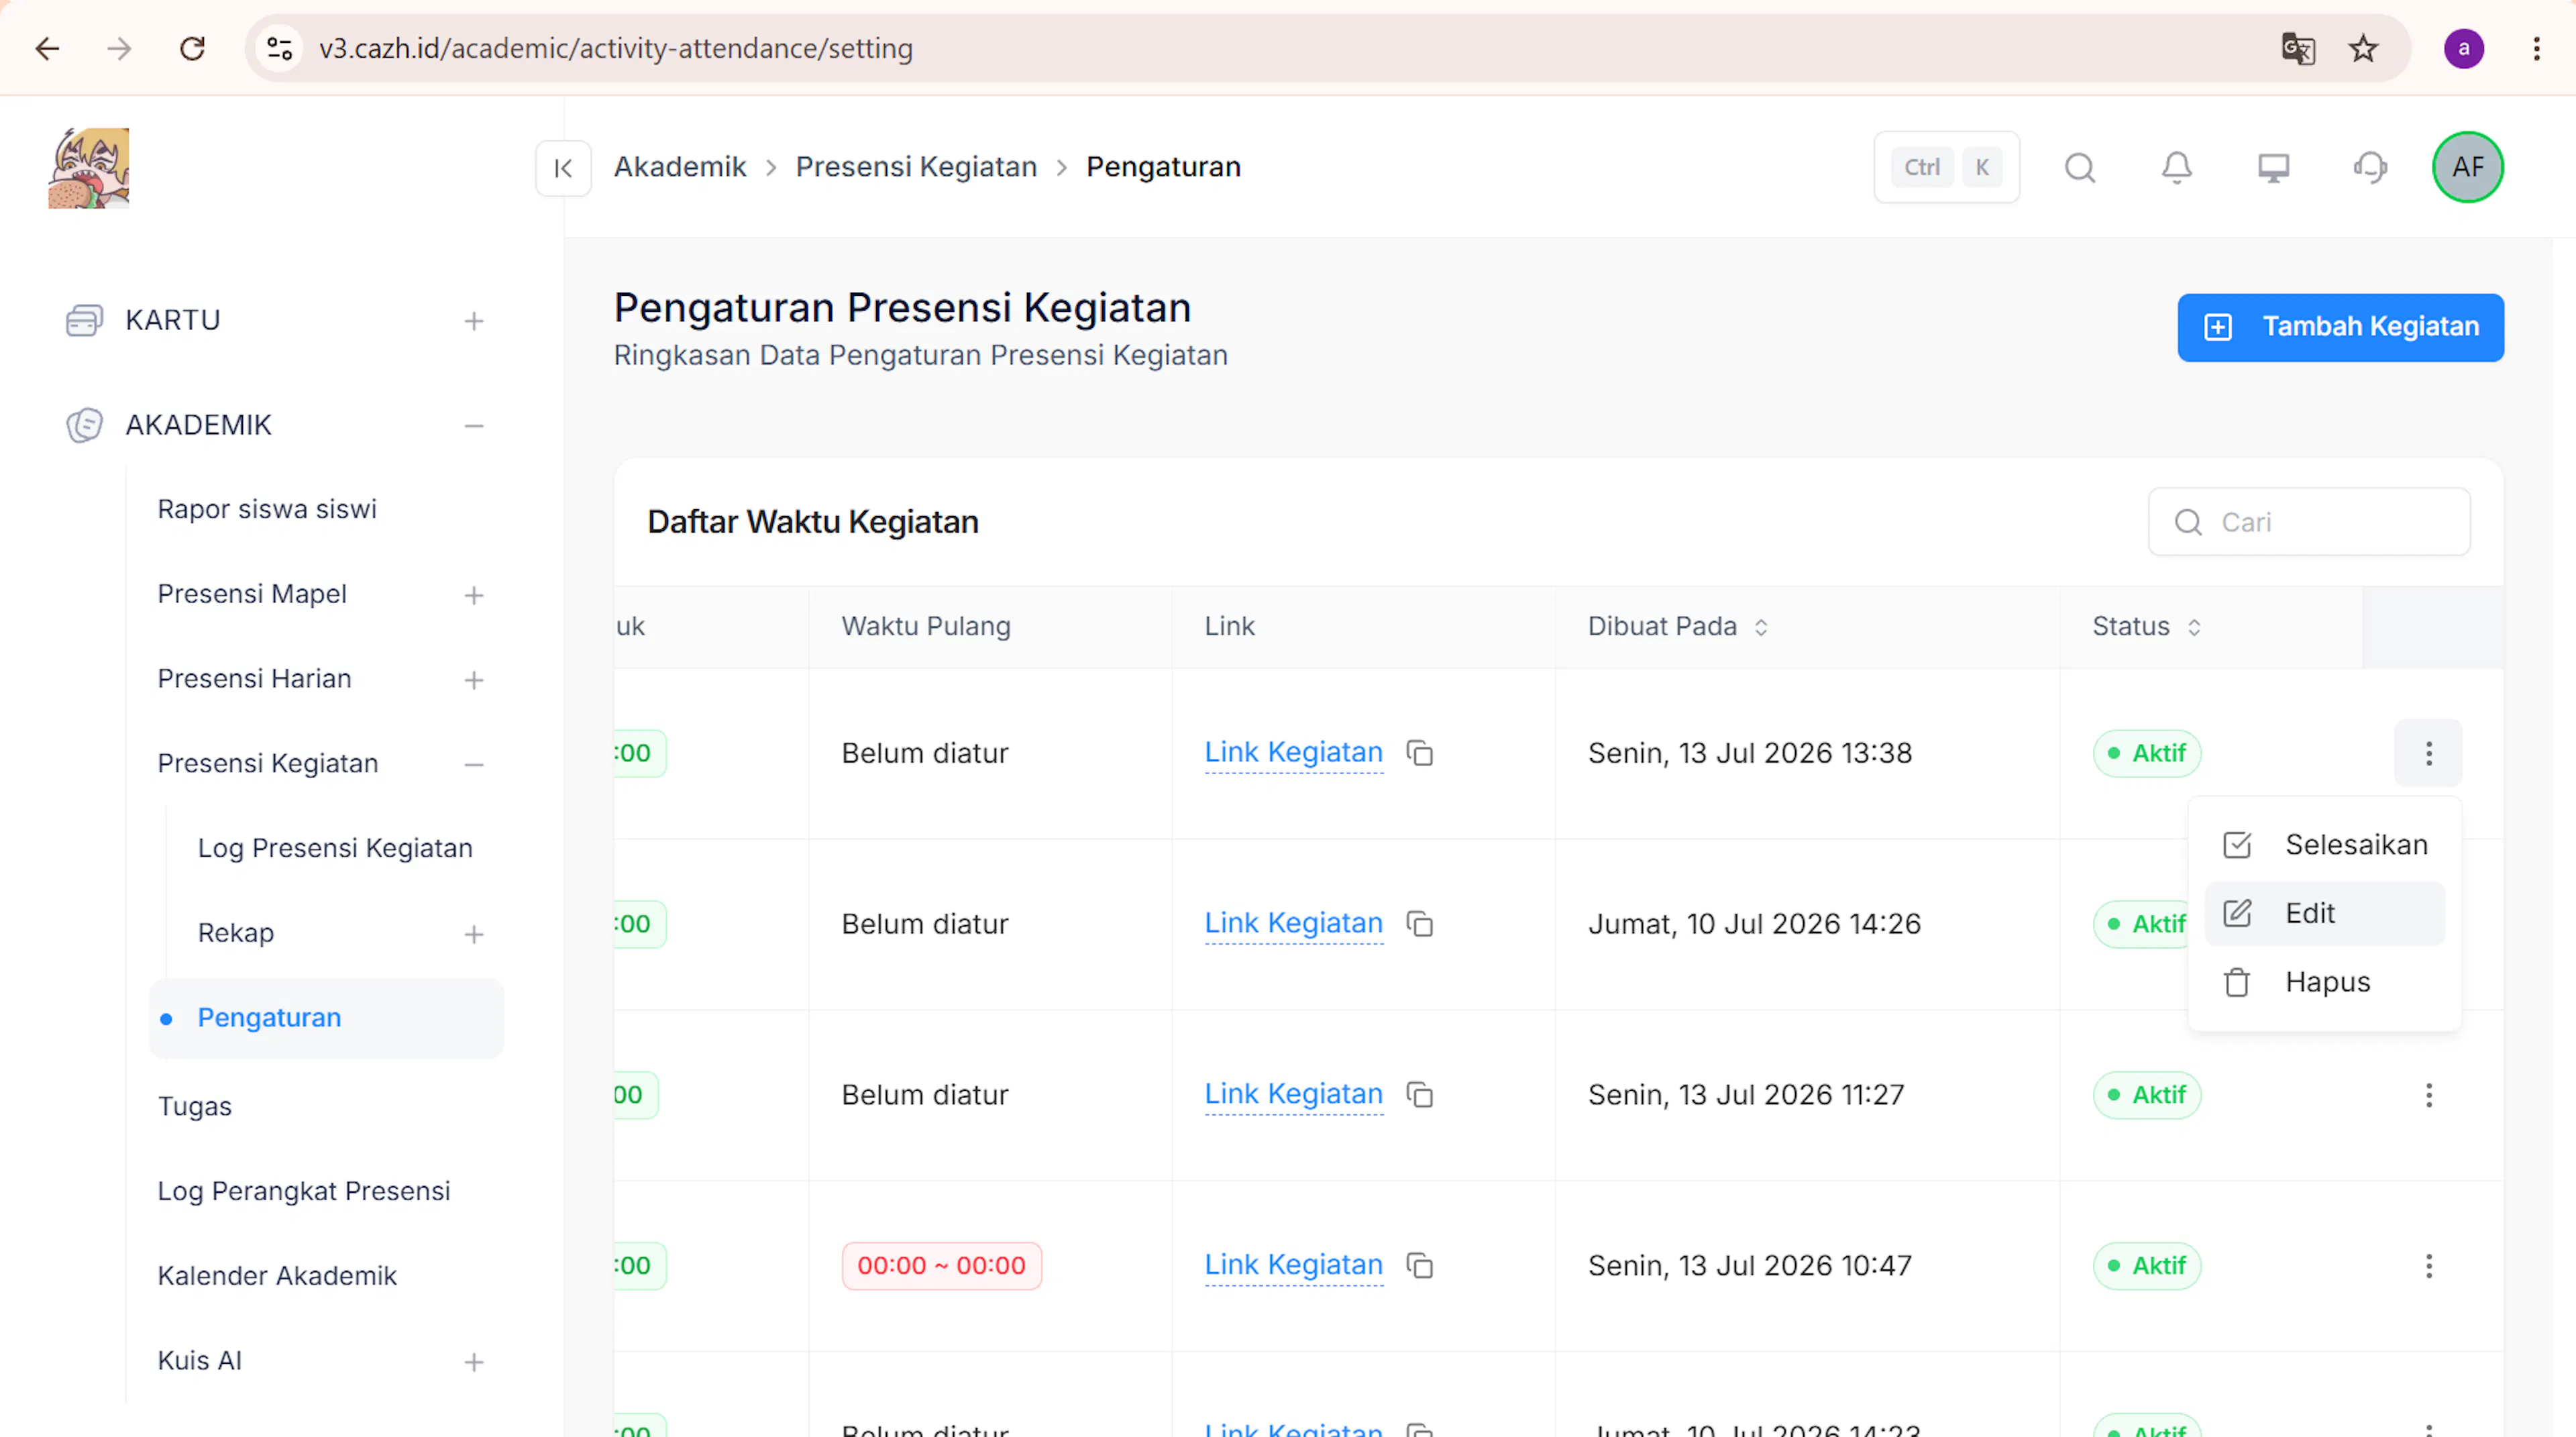This screenshot has height=1437, width=2576.
Task: Open the Chrome three-dot menu
Action: [2537, 48]
